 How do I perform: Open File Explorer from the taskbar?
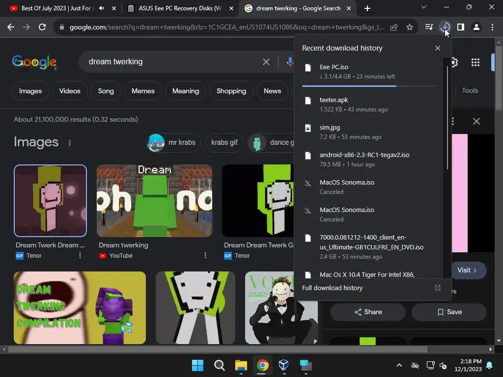(x=241, y=365)
